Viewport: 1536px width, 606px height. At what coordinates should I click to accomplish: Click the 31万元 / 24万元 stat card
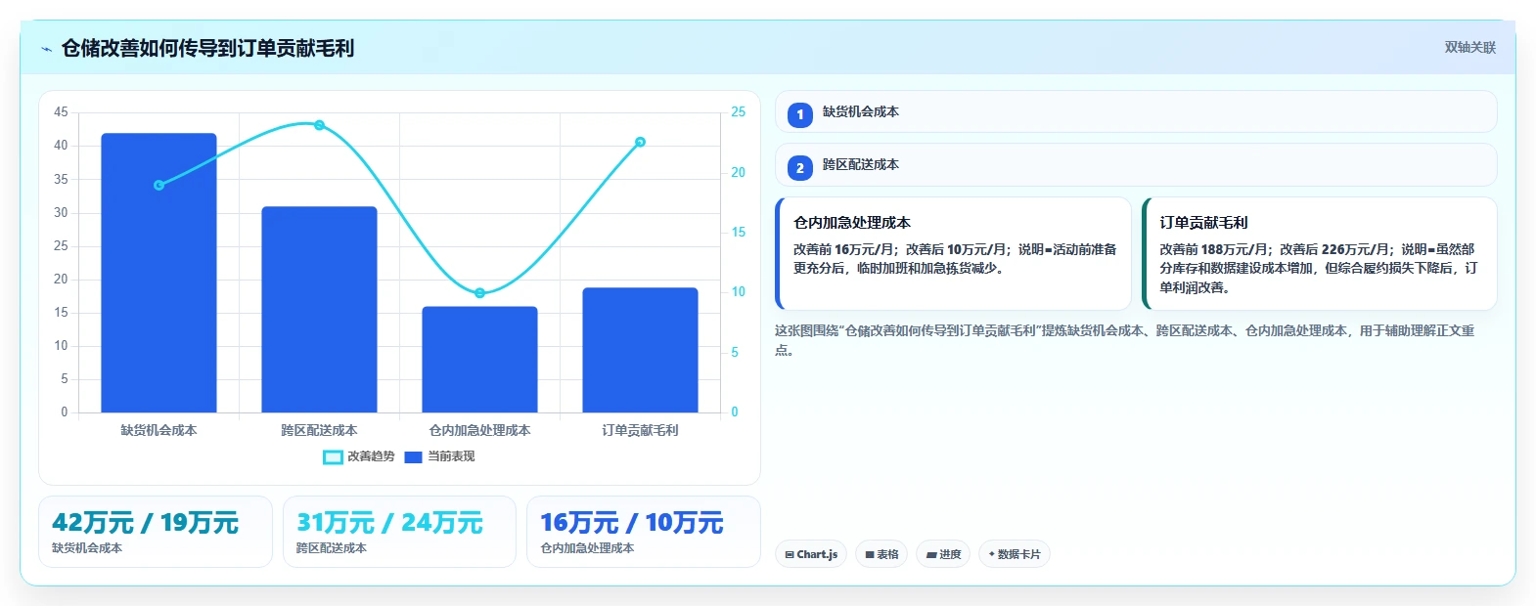[x=399, y=532]
